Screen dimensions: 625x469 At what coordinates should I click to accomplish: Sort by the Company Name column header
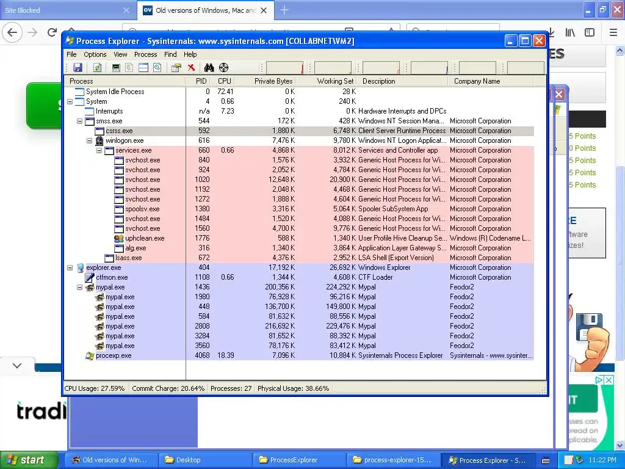491,81
